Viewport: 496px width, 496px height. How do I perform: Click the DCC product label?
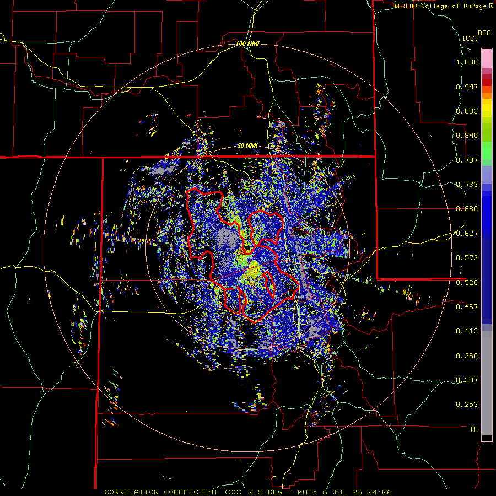point(484,33)
